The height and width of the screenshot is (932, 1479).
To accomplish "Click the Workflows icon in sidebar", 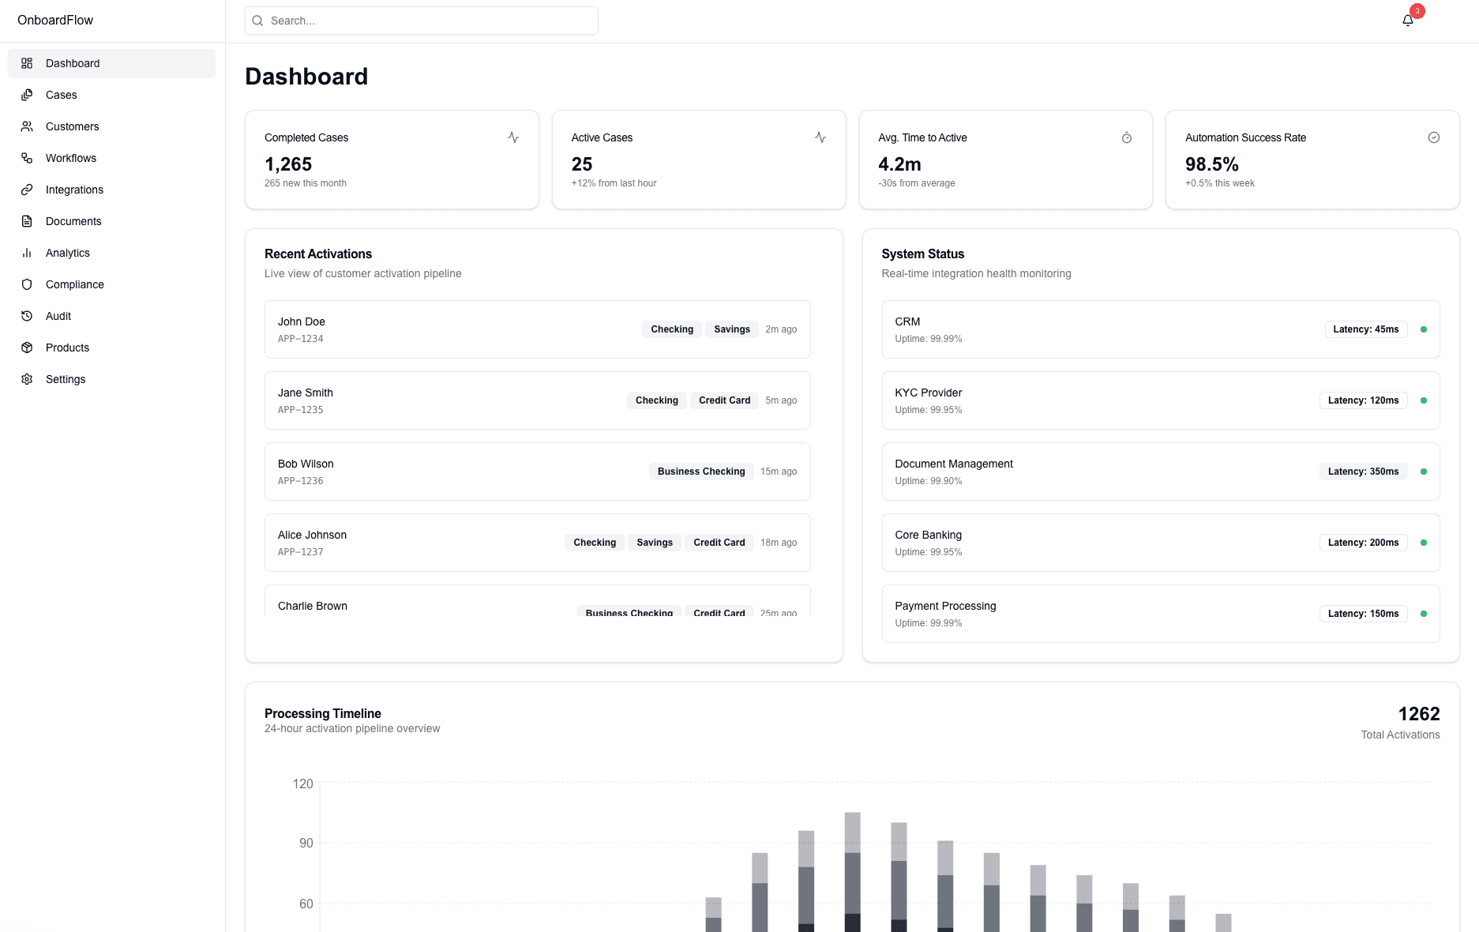I will click(27, 158).
